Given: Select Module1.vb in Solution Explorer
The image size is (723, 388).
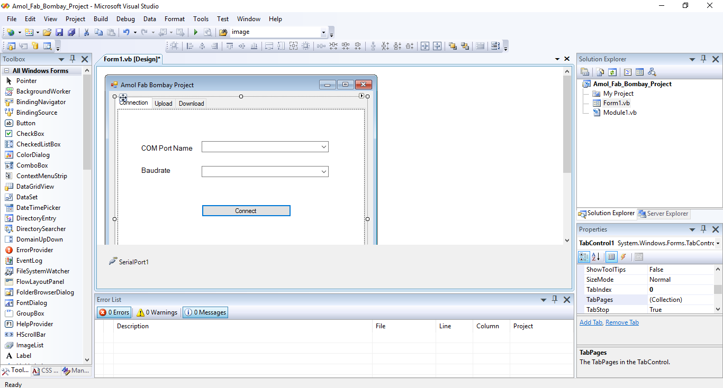Looking at the screenshot, I should point(620,113).
